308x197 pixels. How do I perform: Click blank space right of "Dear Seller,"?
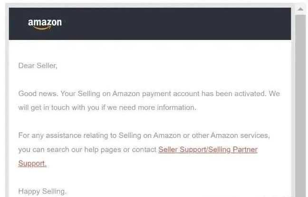(166, 66)
